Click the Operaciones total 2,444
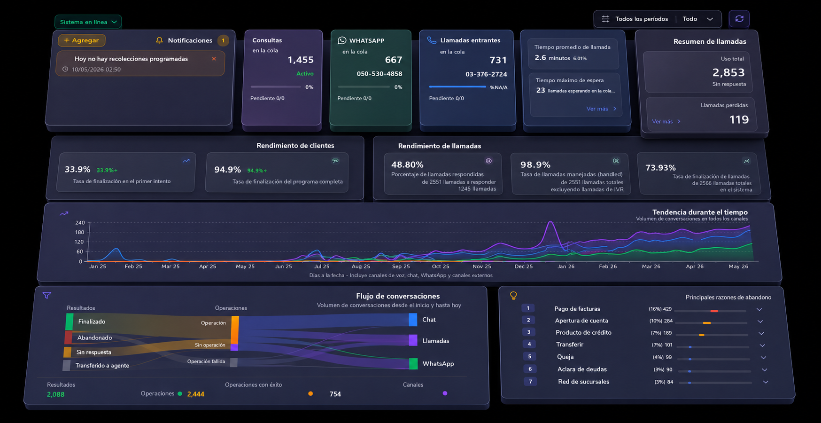The width and height of the screenshot is (821, 423). tap(195, 394)
